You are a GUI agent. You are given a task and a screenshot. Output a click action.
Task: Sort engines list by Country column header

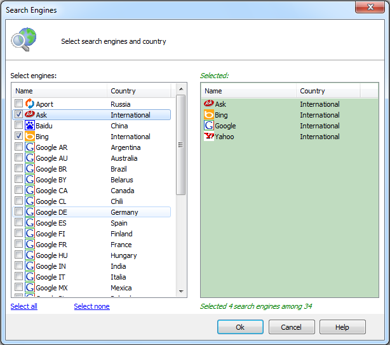tap(139, 91)
